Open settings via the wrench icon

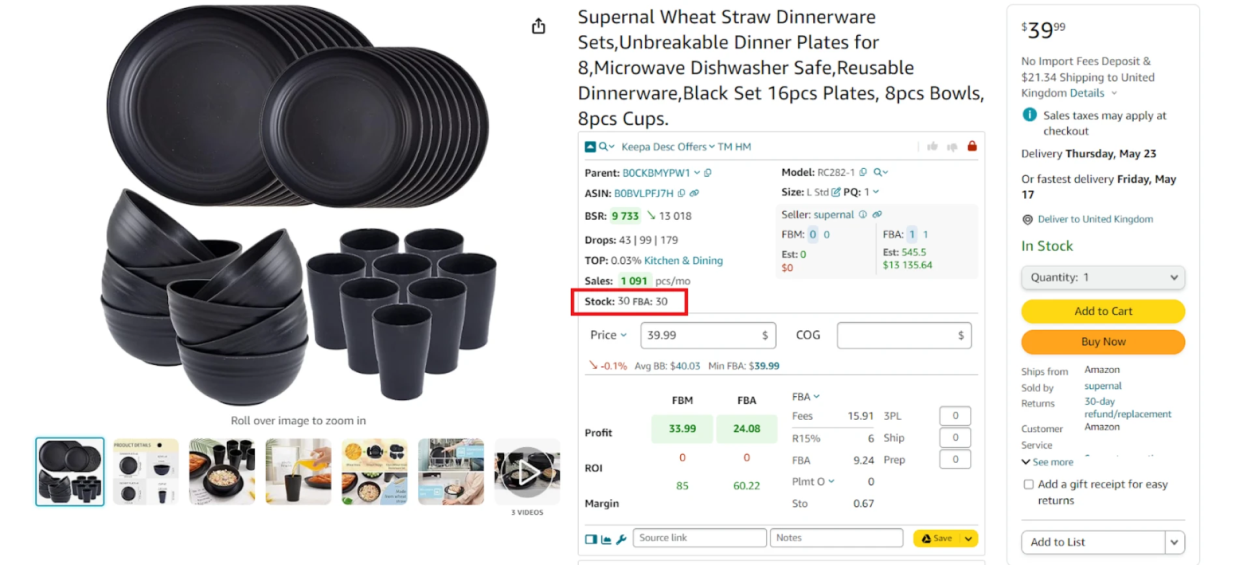click(620, 539)
